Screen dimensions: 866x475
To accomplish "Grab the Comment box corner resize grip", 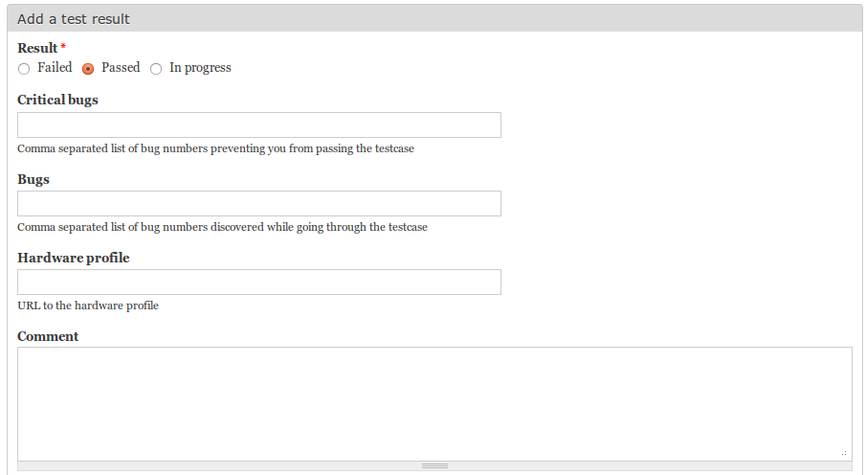I will point(844,452).
